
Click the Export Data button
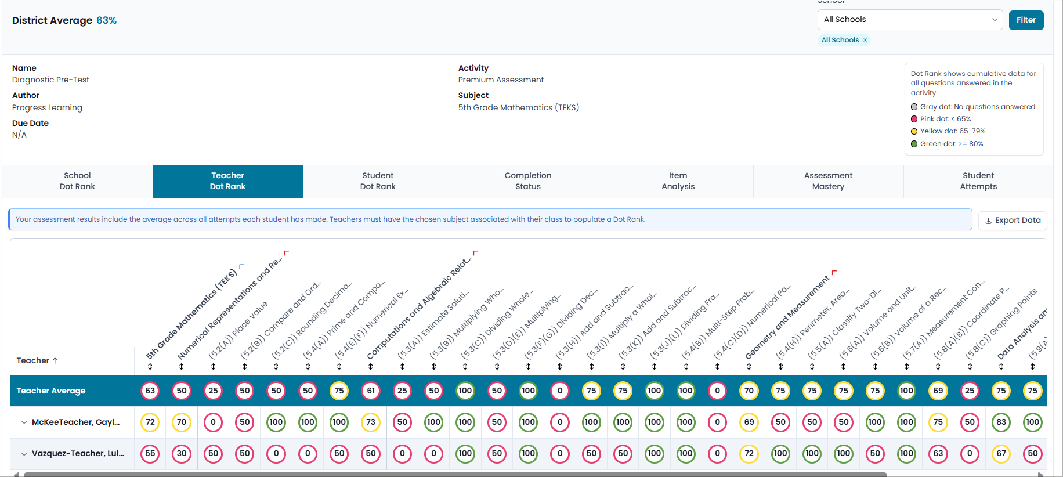coord(1013,221)
